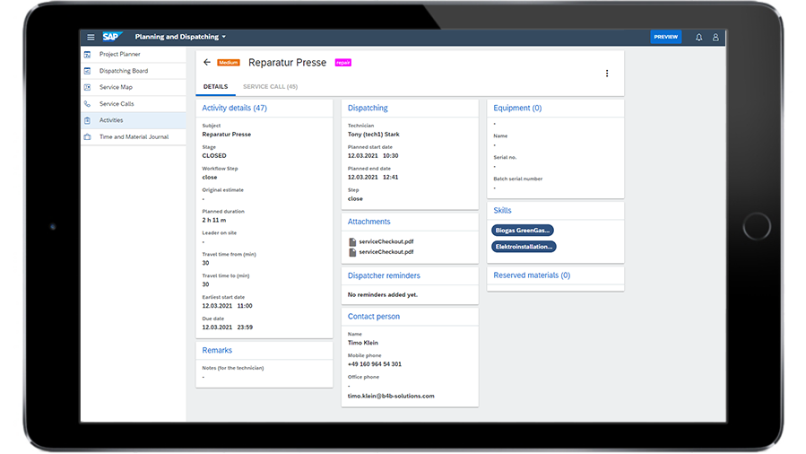Click the Biogas GreenGas skill tag
The image size is (806, 454).
point(523,231)
